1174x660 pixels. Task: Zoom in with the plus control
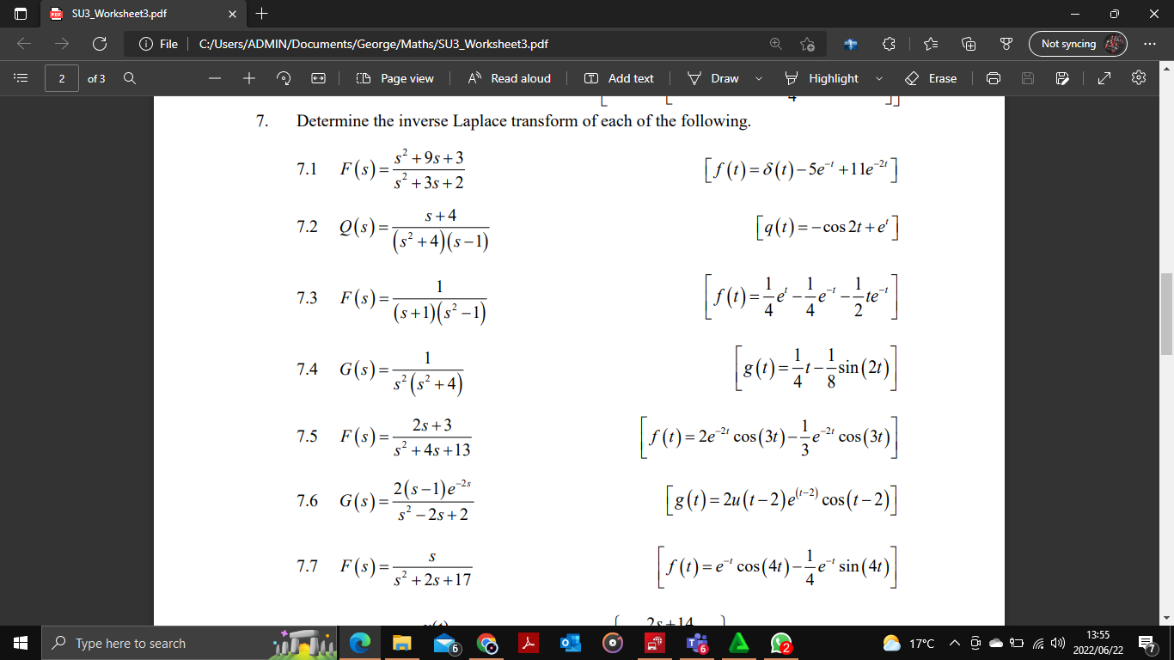coord(248,78)
